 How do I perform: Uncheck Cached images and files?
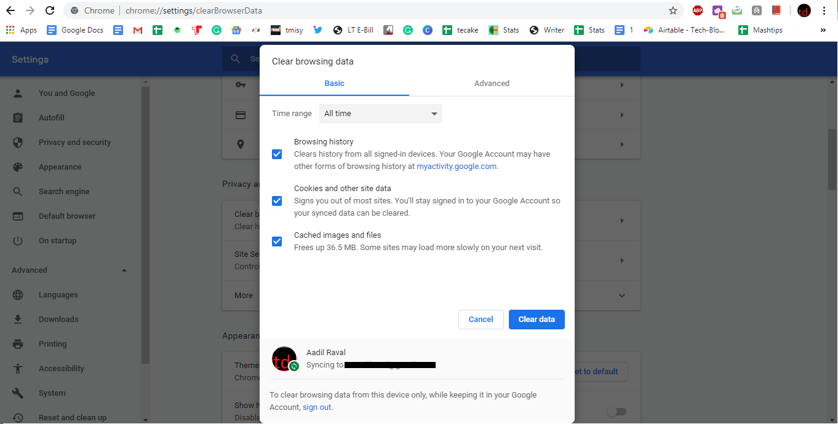point(277,241)
